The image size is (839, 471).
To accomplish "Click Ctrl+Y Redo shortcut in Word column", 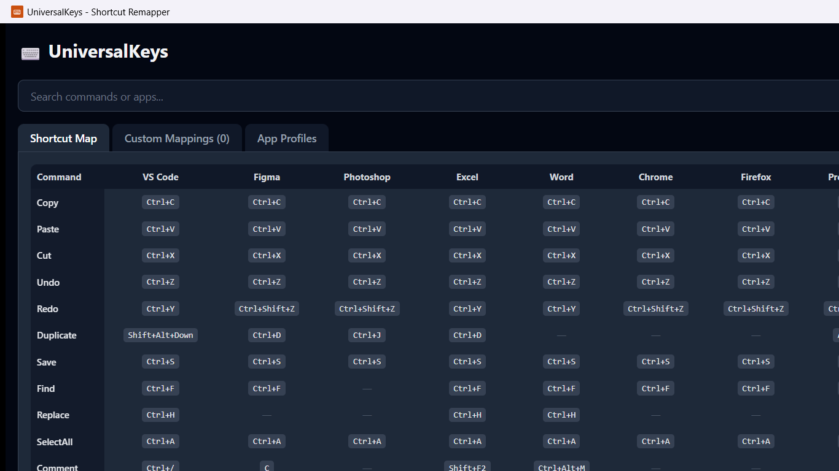I will click(x=561, y=308).
